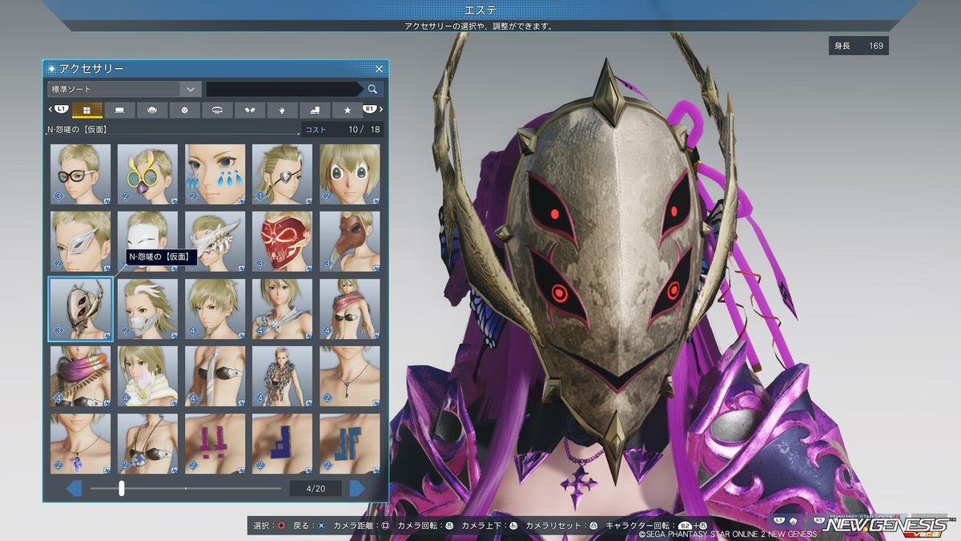Choose the silver eyepatch accessory thumbnail
961x541 pixels.
[282, 174]
